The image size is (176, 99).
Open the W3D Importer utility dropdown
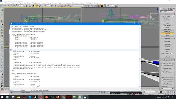point(167,54)
